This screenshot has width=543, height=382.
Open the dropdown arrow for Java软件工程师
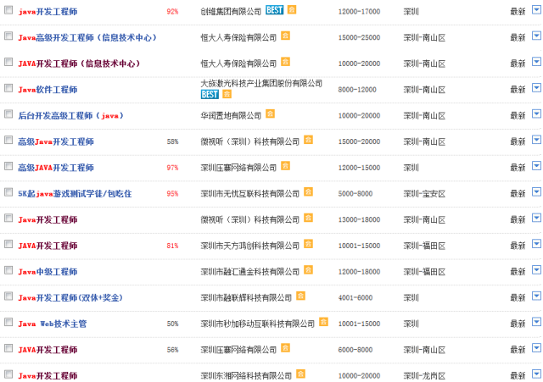click(536, 87)
